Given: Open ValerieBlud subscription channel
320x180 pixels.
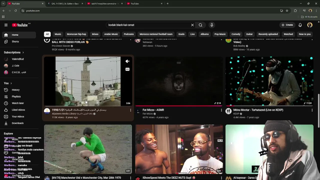Looking at the screenshot, I should 19,59.
